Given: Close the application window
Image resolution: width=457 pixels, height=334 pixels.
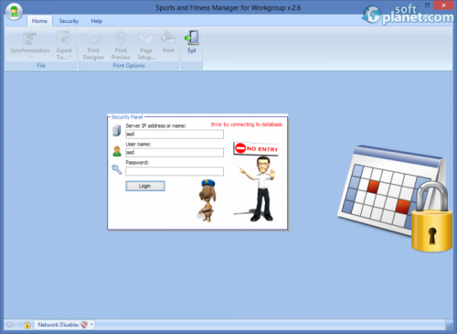Looking at the screenshot, I should click(x=443, y=5).
